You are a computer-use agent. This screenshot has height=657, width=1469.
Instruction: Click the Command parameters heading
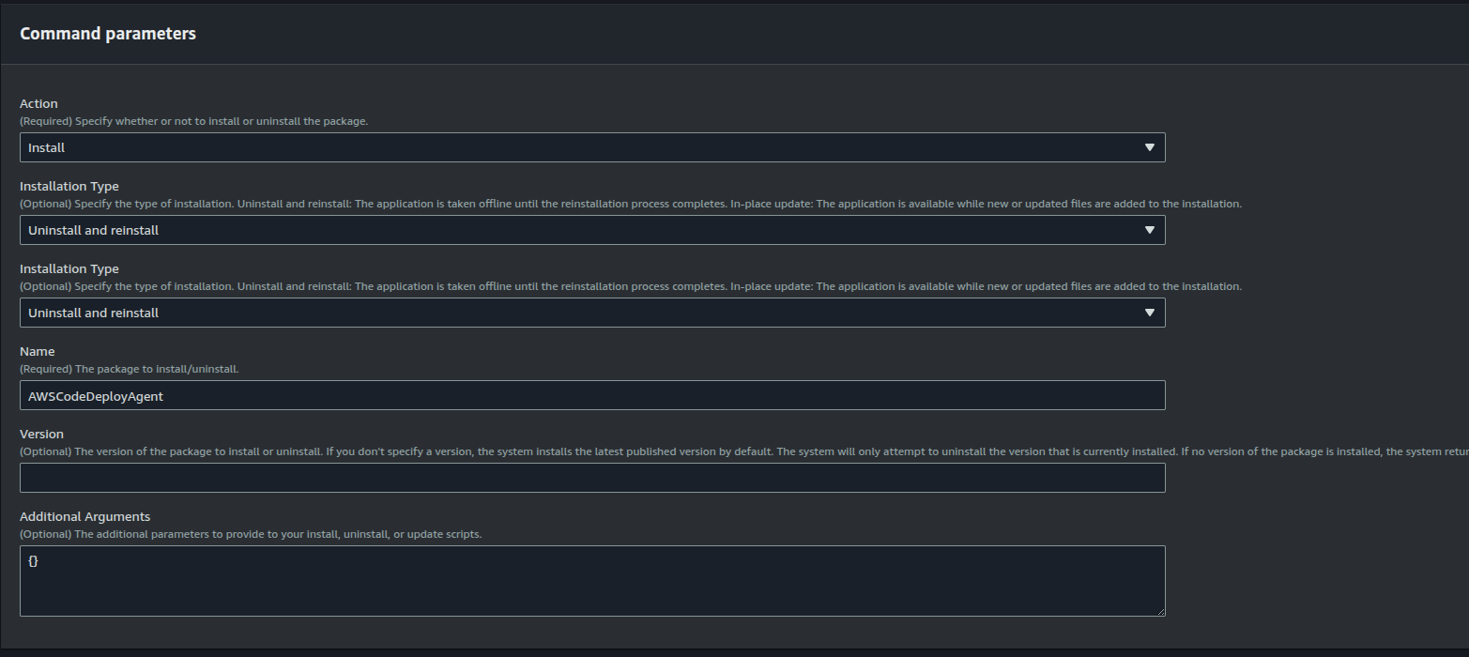pos(108,34)
